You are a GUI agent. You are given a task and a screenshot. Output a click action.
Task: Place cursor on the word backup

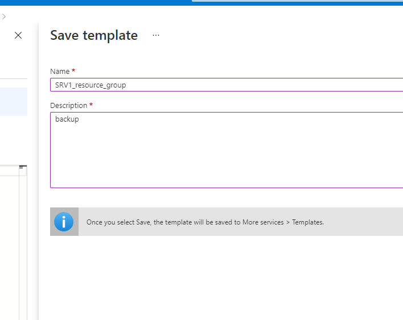coord(67,119)
